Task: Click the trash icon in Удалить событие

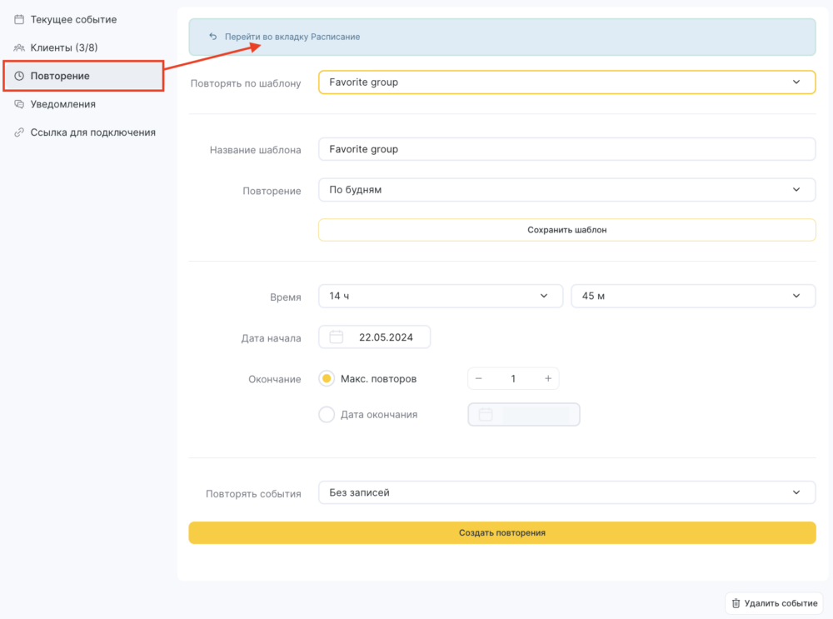Action: coord(736,603)
